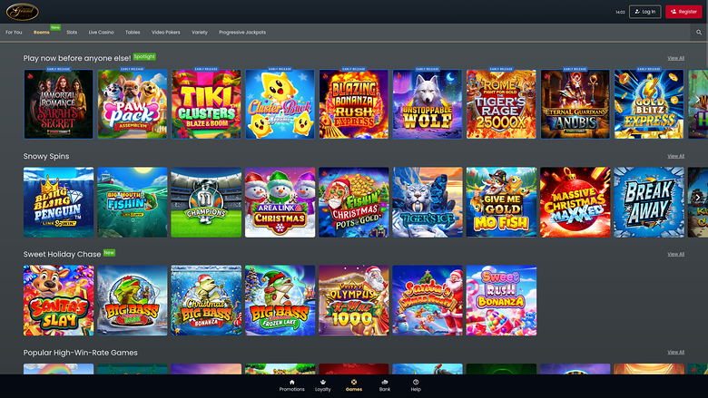Switch to the Slots tab

tap(72, 32)
